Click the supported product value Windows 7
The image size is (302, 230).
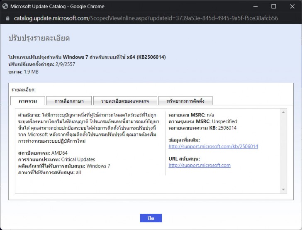98,166
